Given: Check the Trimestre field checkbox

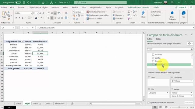Looking at the screenshot, I should point(153,61).
